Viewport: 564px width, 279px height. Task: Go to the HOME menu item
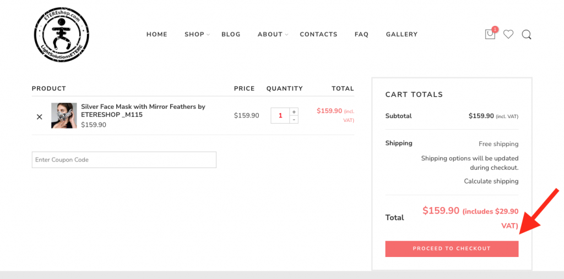[157, 35]
